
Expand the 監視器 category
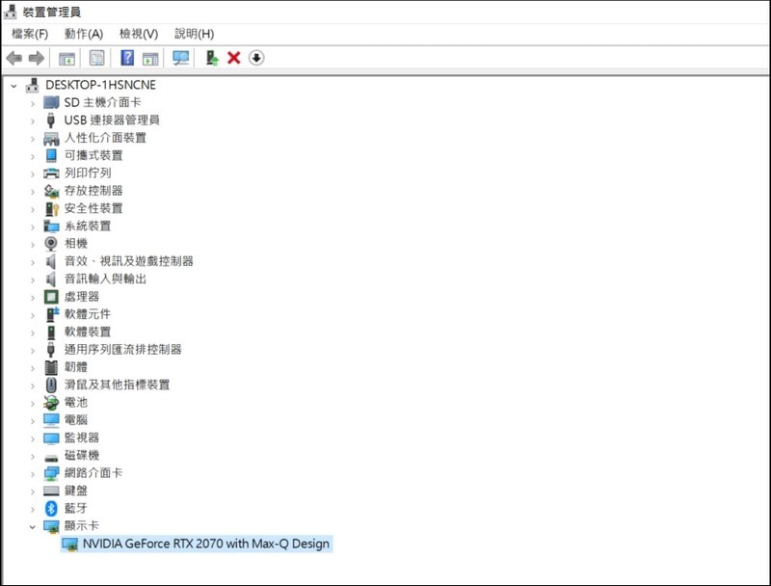pos(33,439)
